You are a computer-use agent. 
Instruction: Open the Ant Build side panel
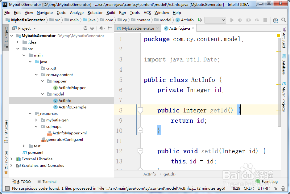coord(284,38)
